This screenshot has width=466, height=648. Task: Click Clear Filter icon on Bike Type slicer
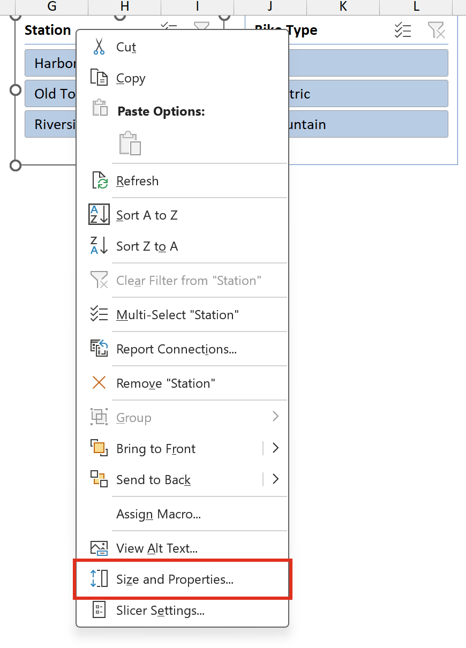click(437, 30)
